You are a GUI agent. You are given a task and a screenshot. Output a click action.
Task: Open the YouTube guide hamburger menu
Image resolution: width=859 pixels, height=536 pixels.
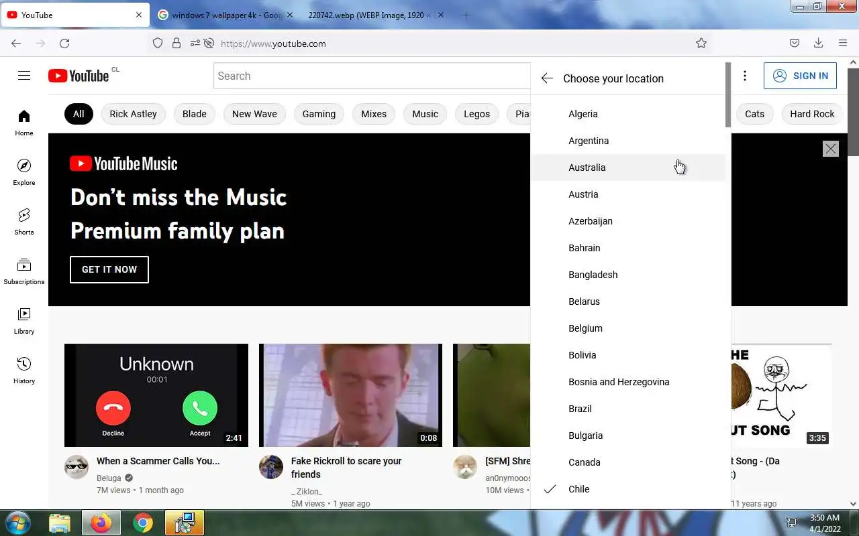click(24, 76)
